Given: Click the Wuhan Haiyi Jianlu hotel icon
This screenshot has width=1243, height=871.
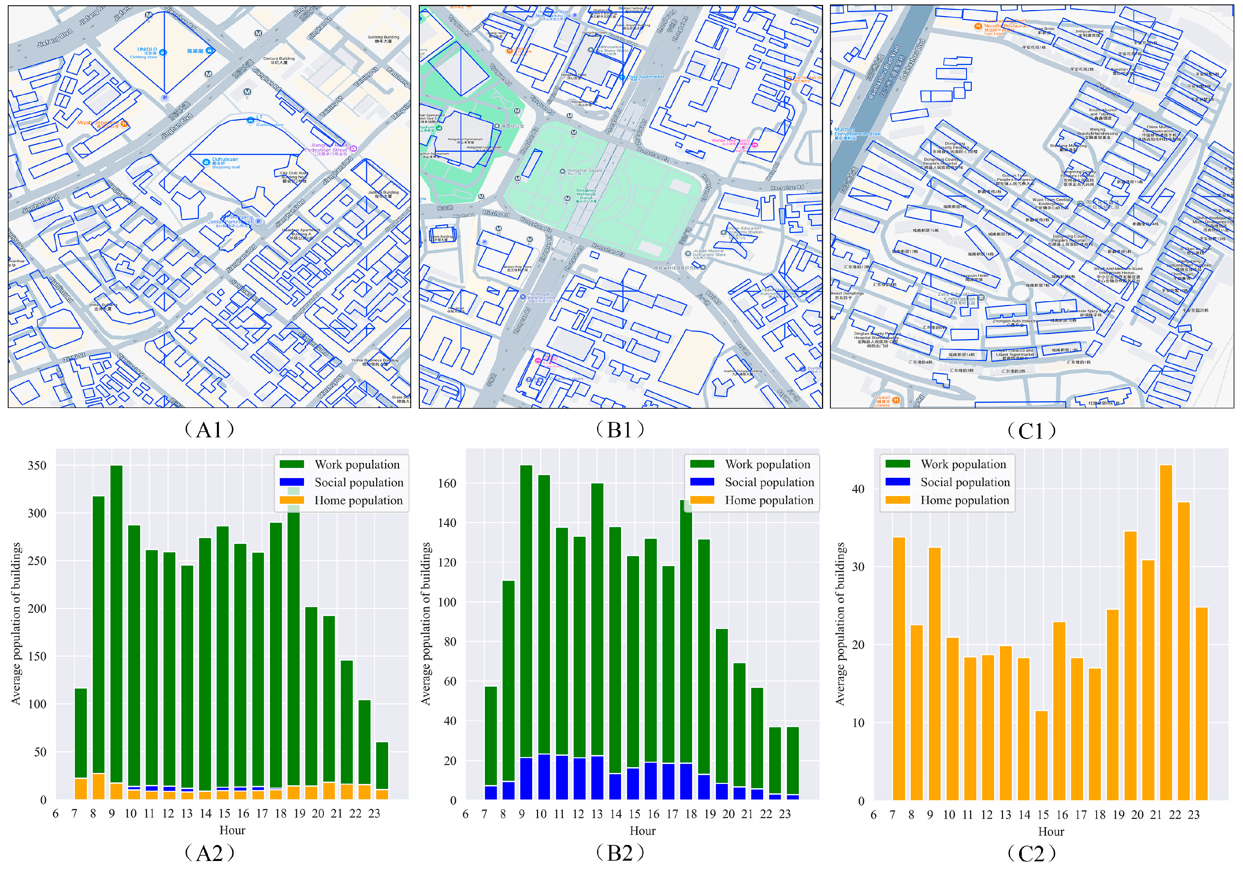Looking at the screenshot, I should [755, 144].
